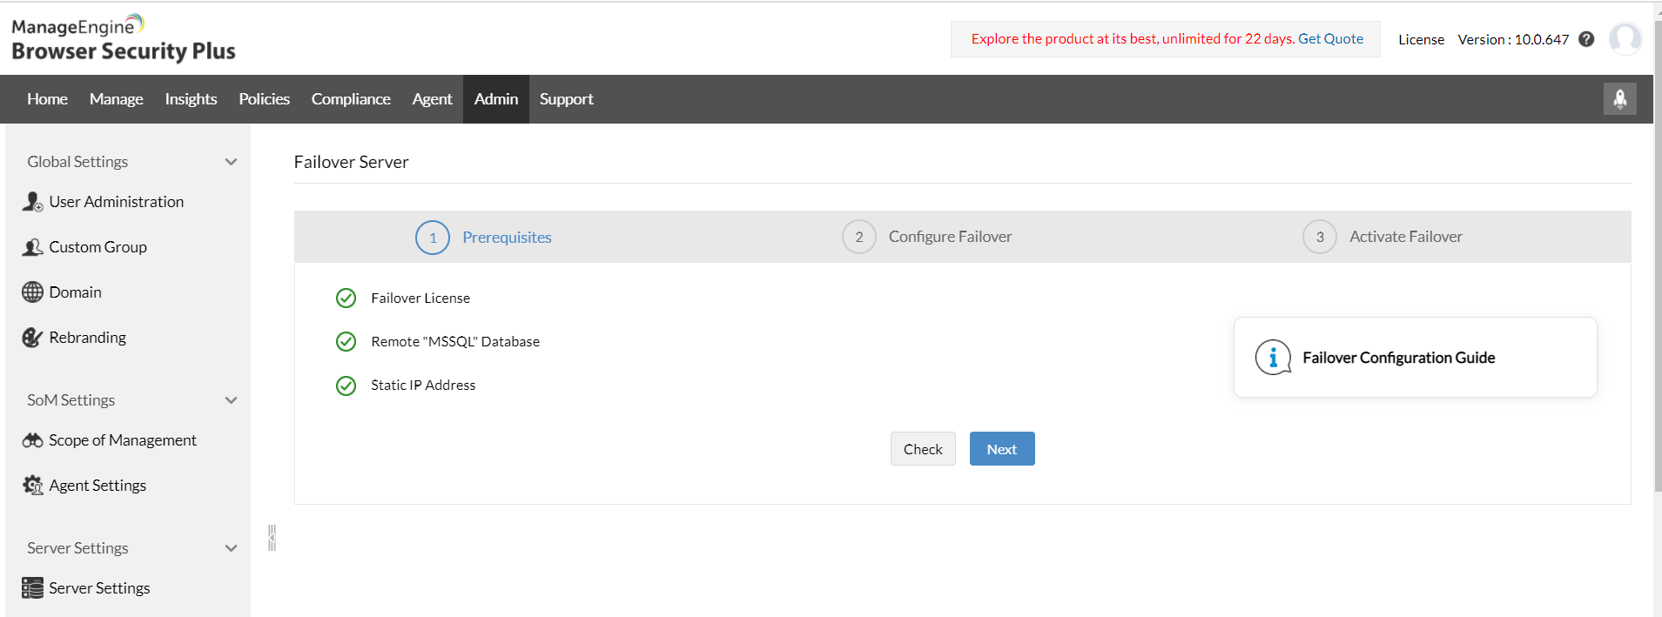Open Rebranding in sidebar
This screenshot has height=617, width=1662.
[x=87, y=338]
